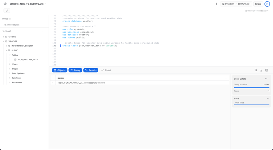Click the Search field in object browser
273x150 pixels.
coord(22,31)
